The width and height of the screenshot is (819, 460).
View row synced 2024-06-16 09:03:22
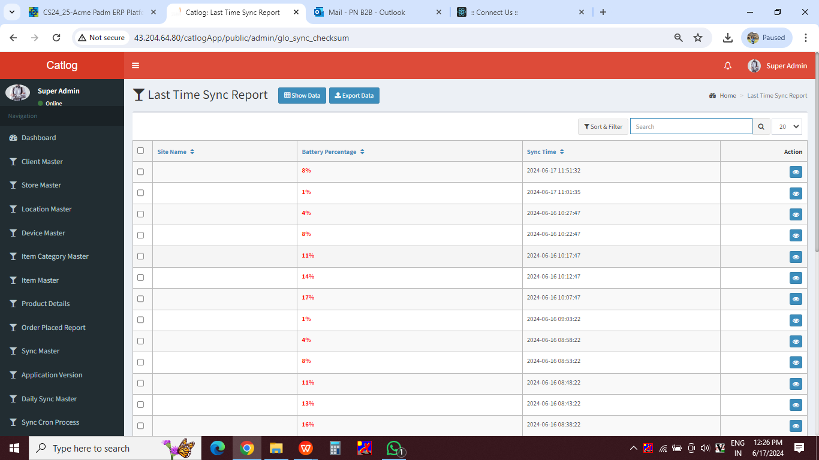click(x=796, y=320)
